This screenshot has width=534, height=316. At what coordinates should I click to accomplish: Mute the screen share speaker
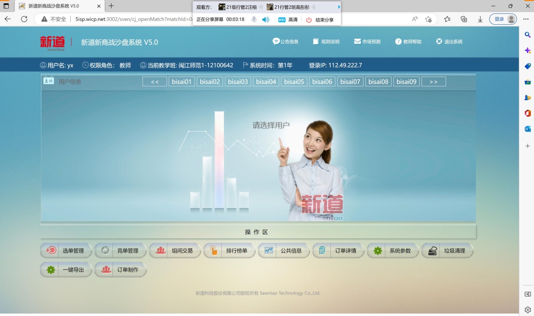pyautogui.click(x=266, y=20)
